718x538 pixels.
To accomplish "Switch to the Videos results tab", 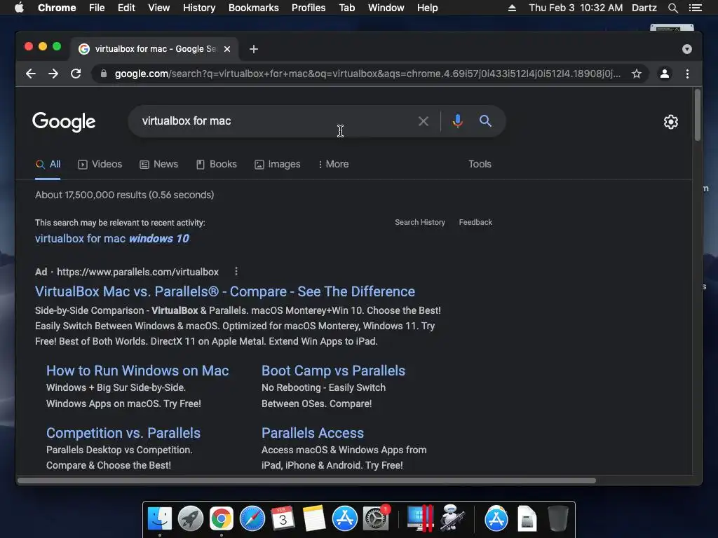I will [x=100, y=164].
